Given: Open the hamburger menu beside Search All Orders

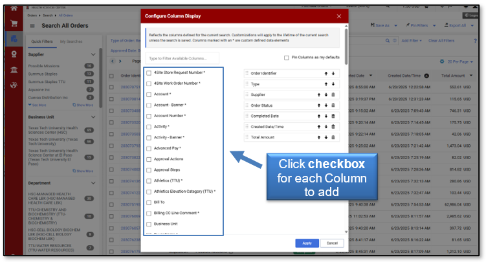Looking at the screenshot, I should click(x=32, y=26).
